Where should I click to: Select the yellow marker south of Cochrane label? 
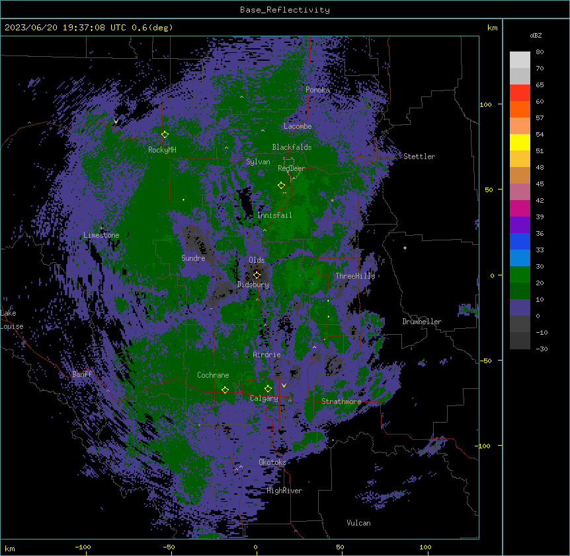(x=225, y=390)
